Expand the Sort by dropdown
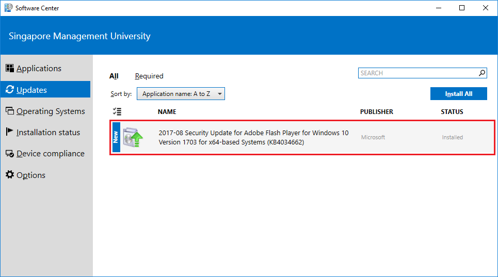Viewport: 498px width, 277px height. (181, 94)
